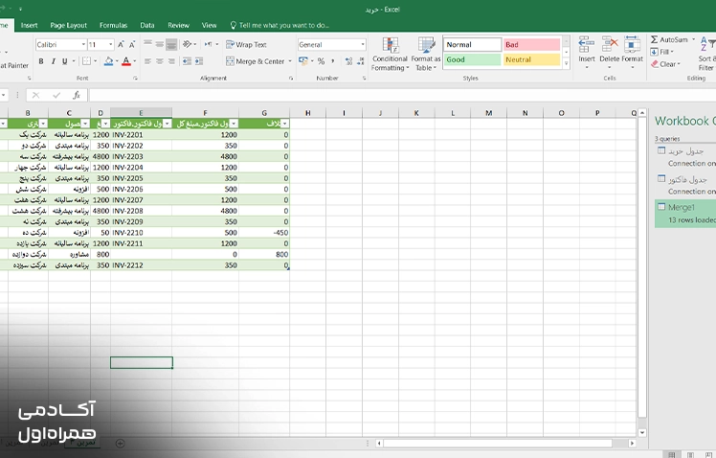Viewport: 716px width, 458px height.
Task: Expand Merge & Center options arrow
Action: 290,61
